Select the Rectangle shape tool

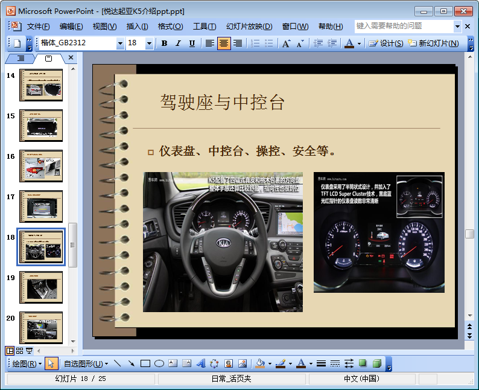145,363
